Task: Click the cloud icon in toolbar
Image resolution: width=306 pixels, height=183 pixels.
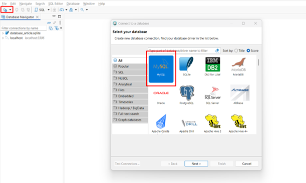Action: coord(62,9)
